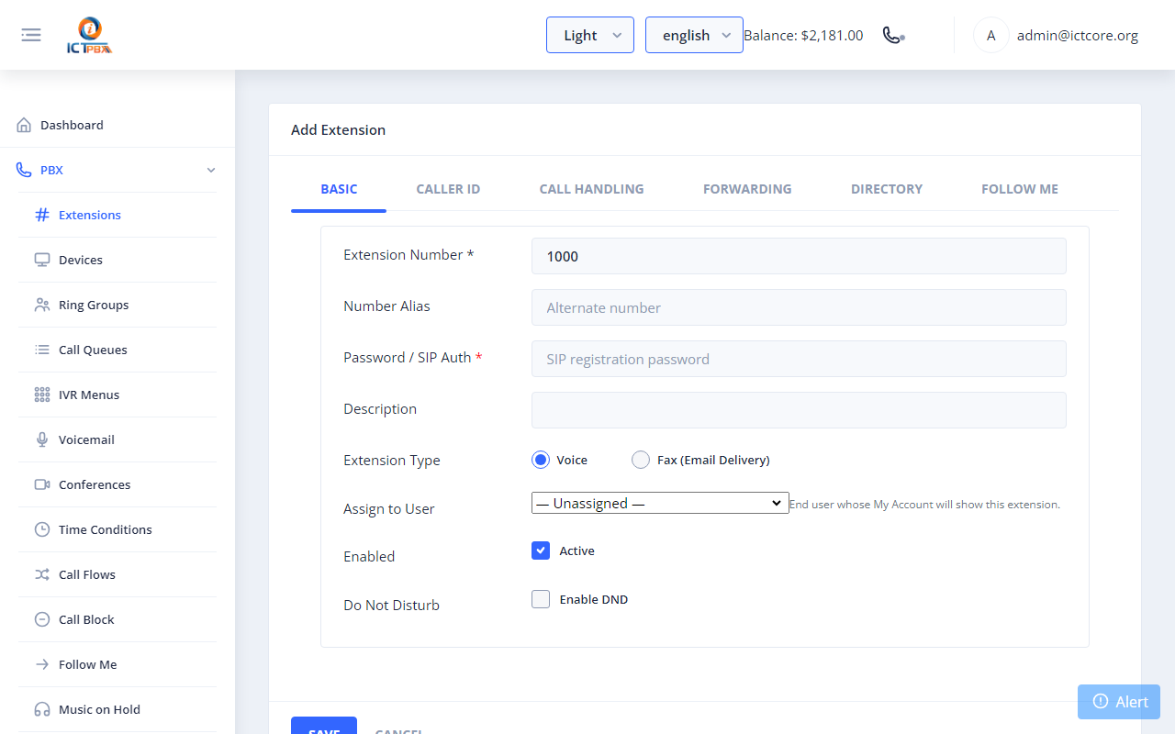Image resolution: width=1175 pixels, height=734 pixels.
Task: Focus the SIP registration password field
Action: [x=799, y=359]
